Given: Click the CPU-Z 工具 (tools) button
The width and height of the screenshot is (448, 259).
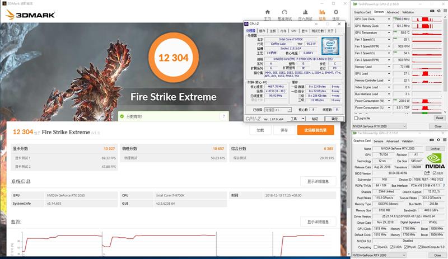Looking at the screenshot, I should (x=293, y=119).
